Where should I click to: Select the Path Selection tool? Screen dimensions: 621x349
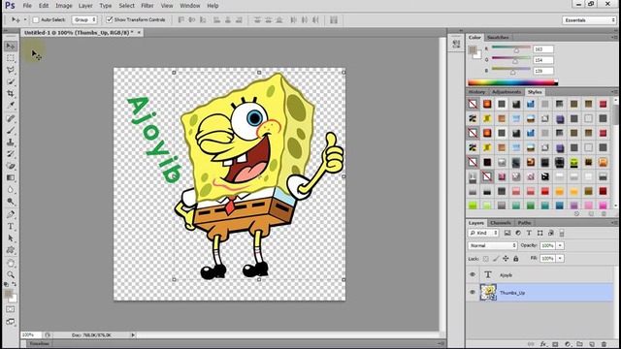click(x=11, y=238)
